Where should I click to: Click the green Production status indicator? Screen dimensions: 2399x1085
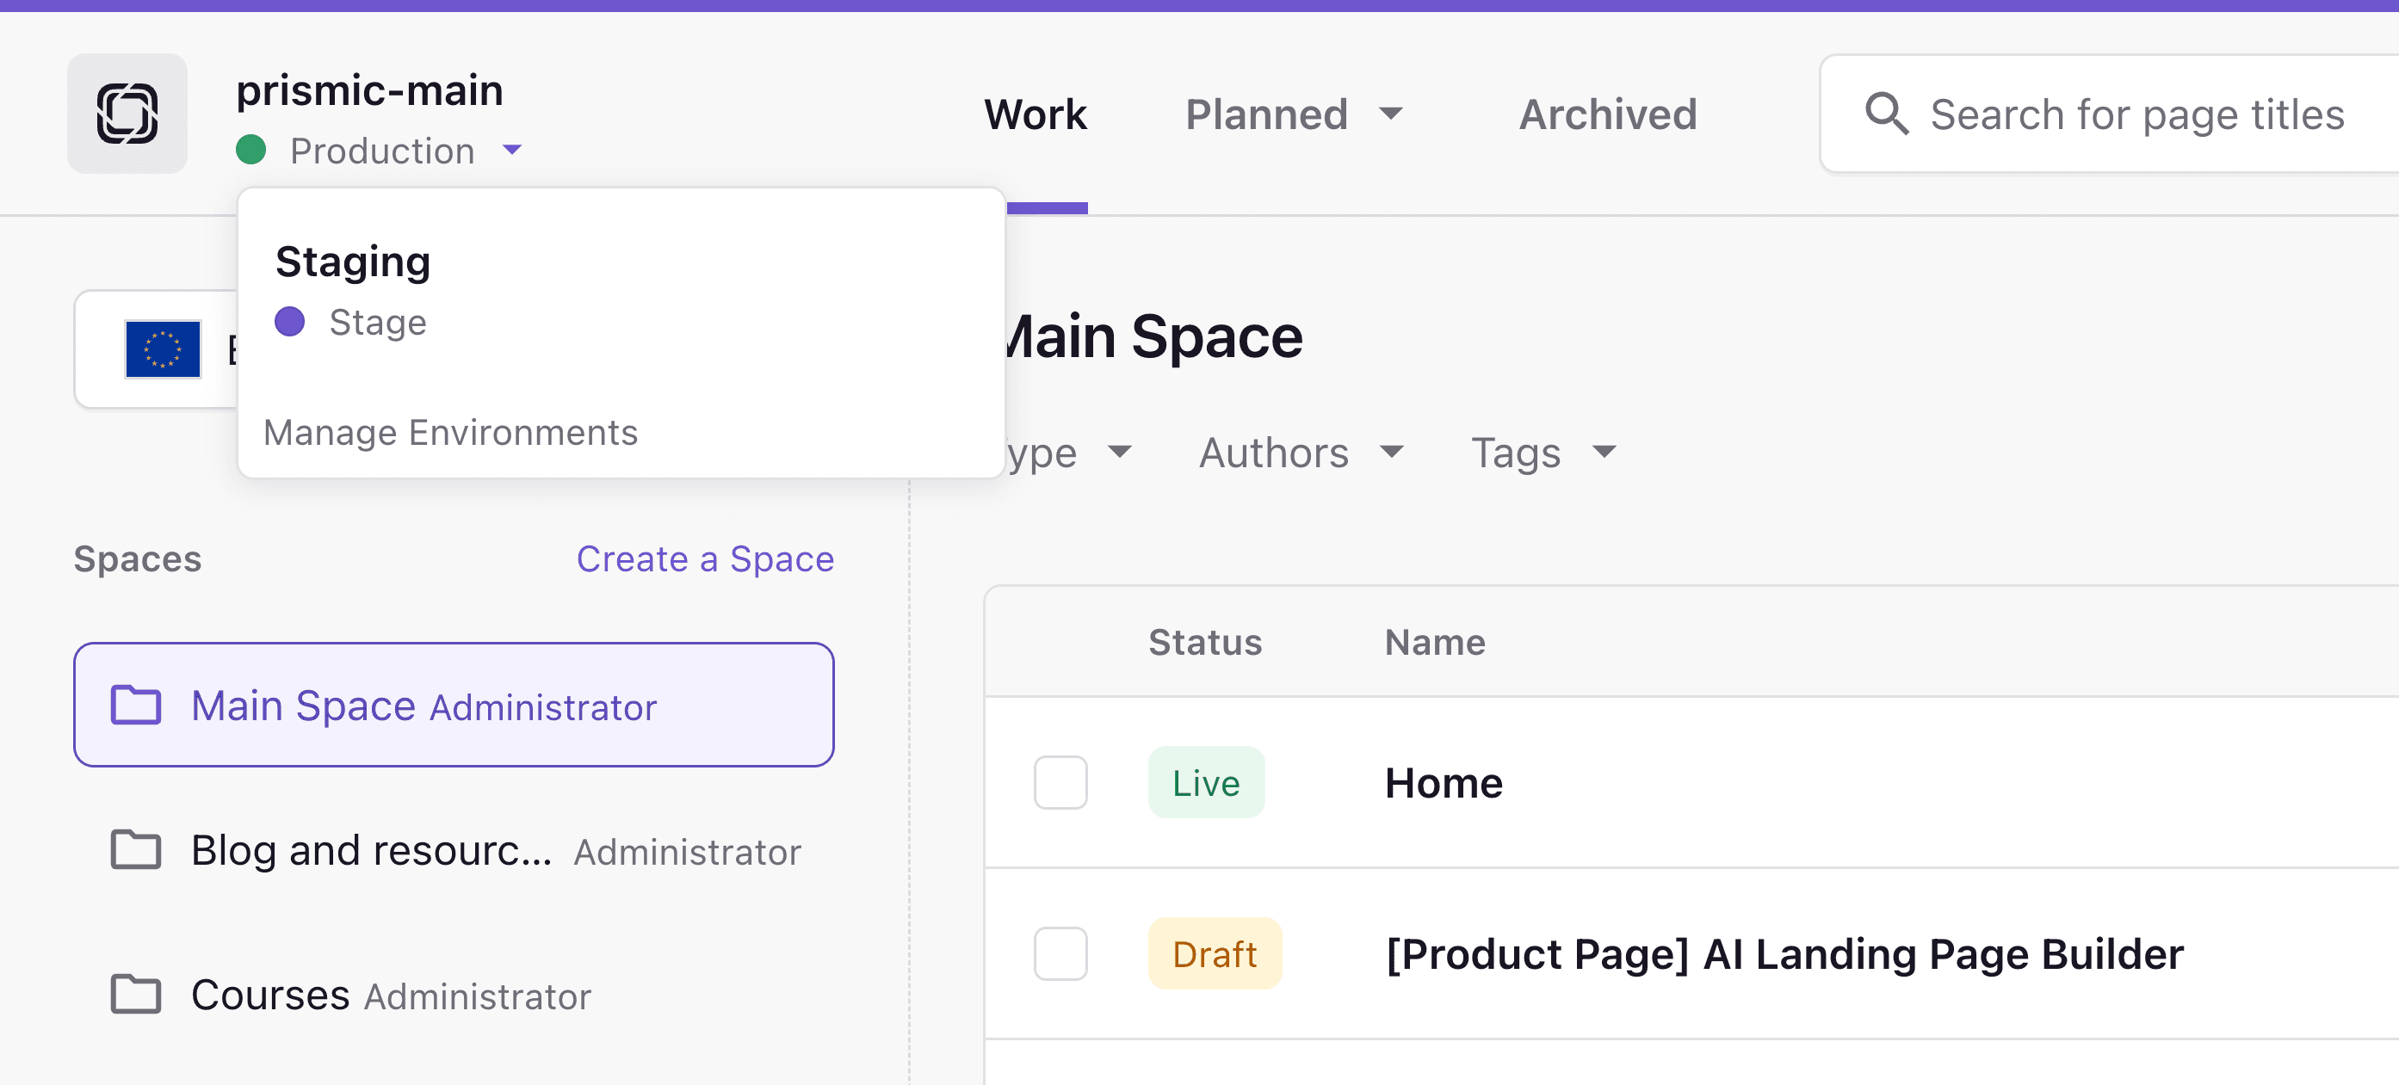tap(252, 150)
